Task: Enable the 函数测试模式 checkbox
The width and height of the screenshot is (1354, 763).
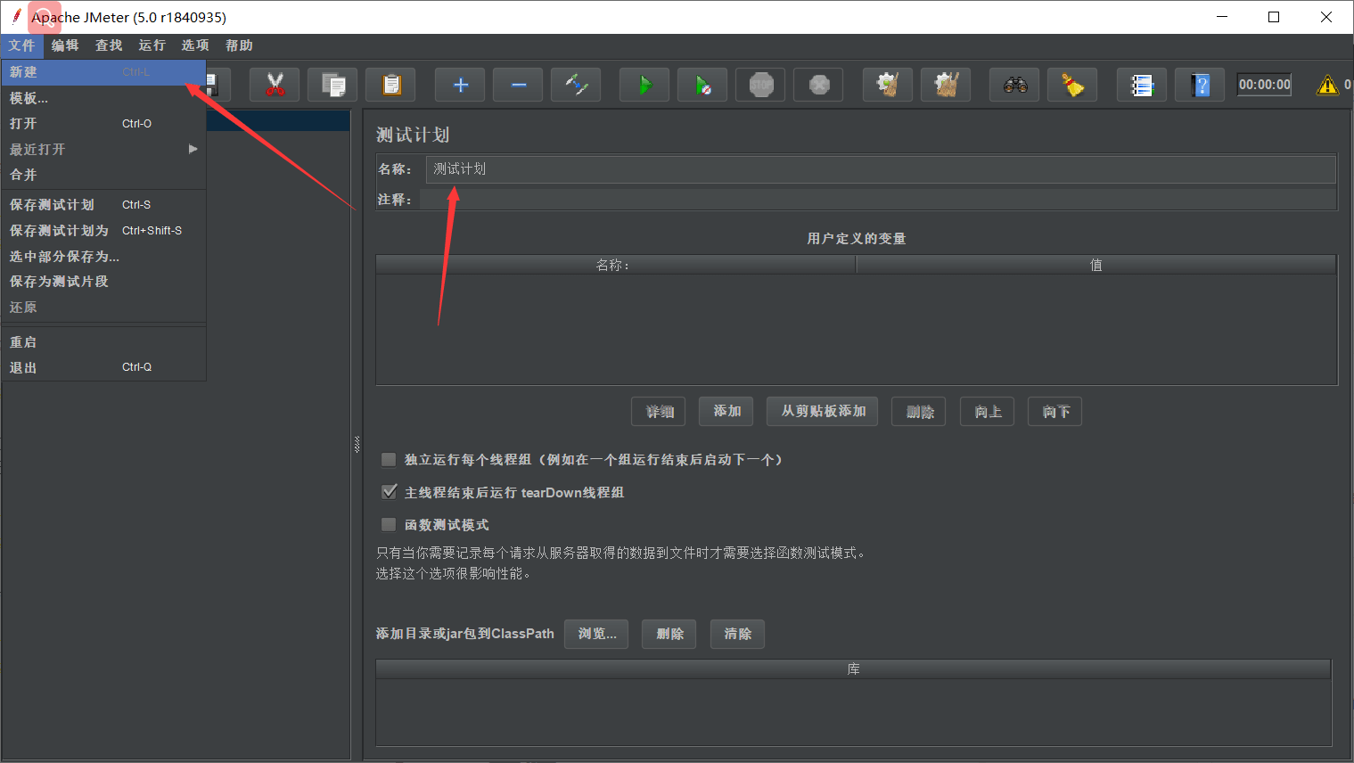Action: [389, 525]
